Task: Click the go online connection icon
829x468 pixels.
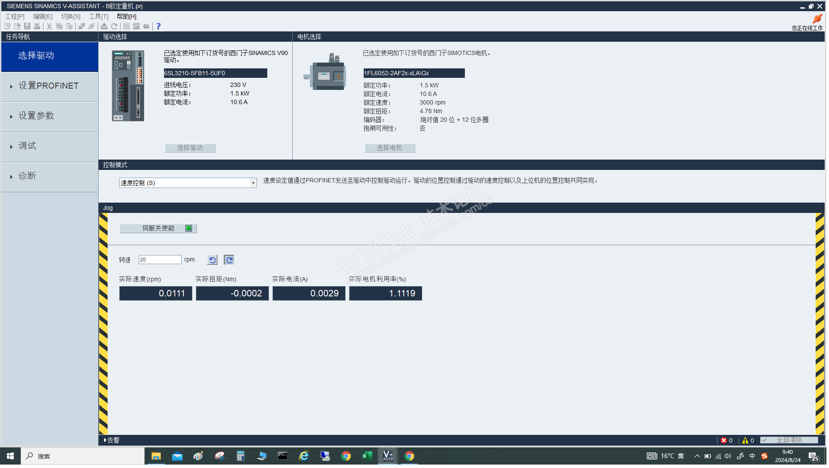Action: click(x=81, y=27)
